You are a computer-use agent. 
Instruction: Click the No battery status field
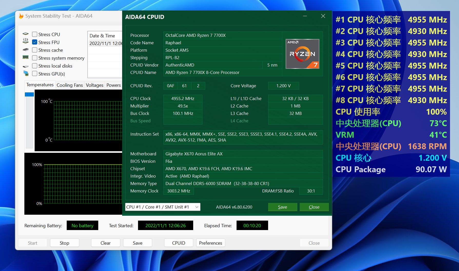click(82, 225)
